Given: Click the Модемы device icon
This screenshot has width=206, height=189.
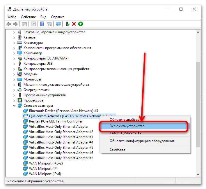Looking at the screenshot, I should click(x=20, y=74).
